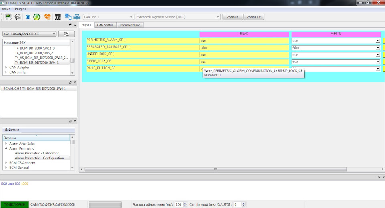Click the pink WRITE header

(336, 34)
